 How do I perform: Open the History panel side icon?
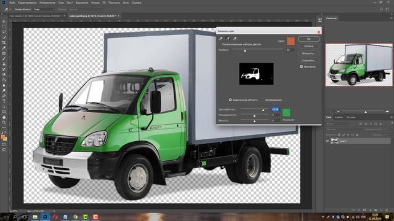(x=320, y=20)
